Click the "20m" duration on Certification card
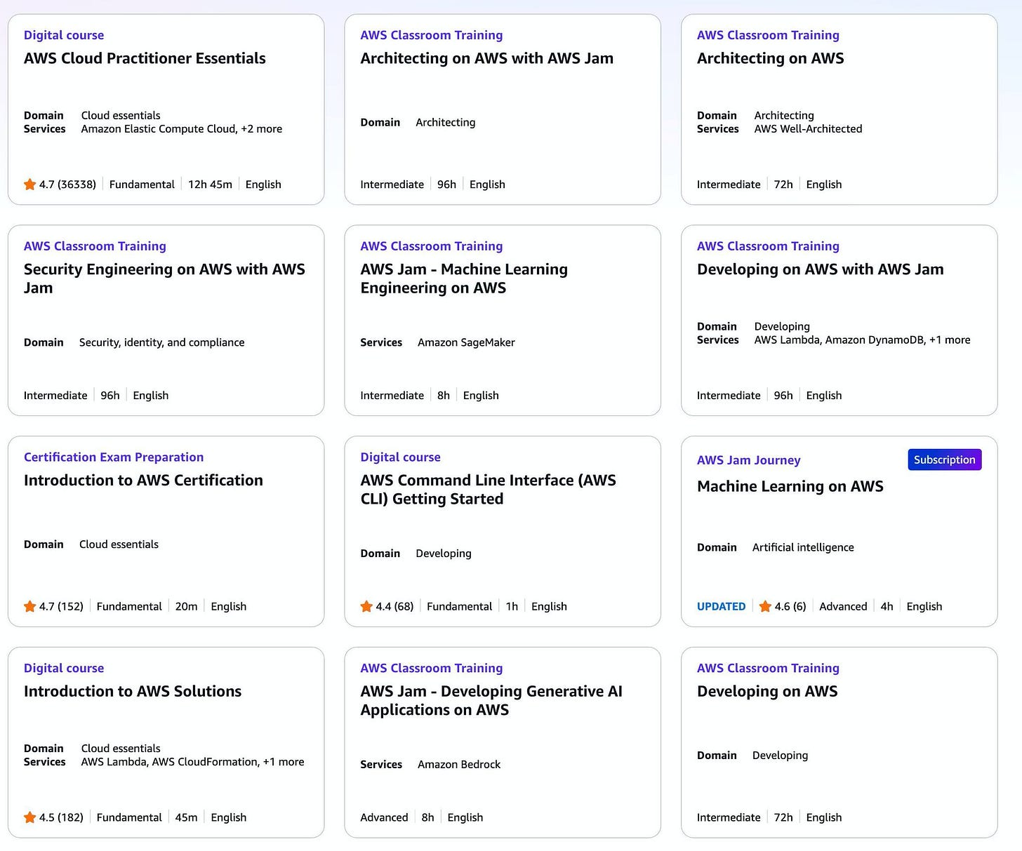Viewport: 1022px width, 851px height. tap(186, 606)
